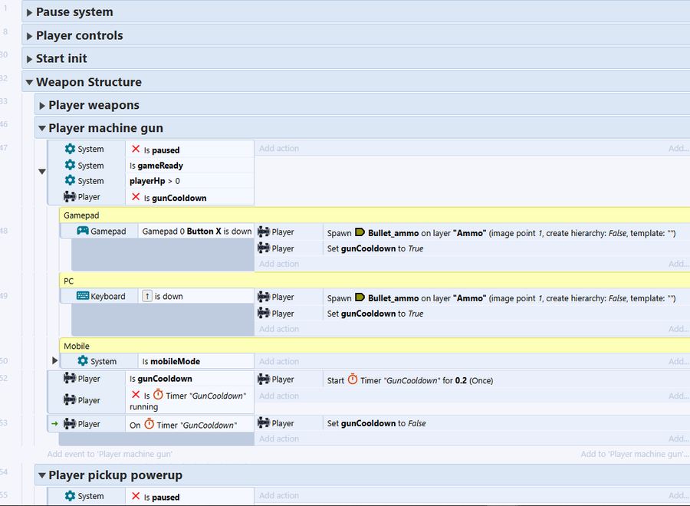Expand the Pause system group
Image resolution: width=690 pixels, height=506 pixels.
[x=29, y=12]
